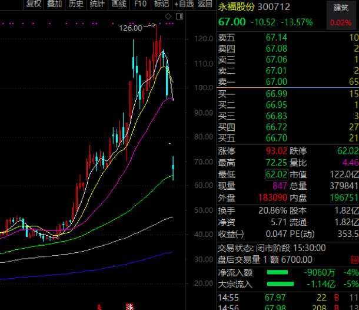
Task: Click the 永福股份 stock name
Action: [x=235, y=8]
